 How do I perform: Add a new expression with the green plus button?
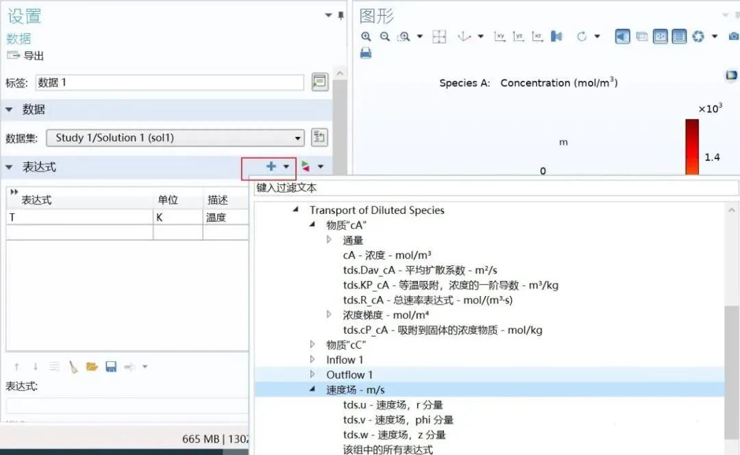[269, 167]
